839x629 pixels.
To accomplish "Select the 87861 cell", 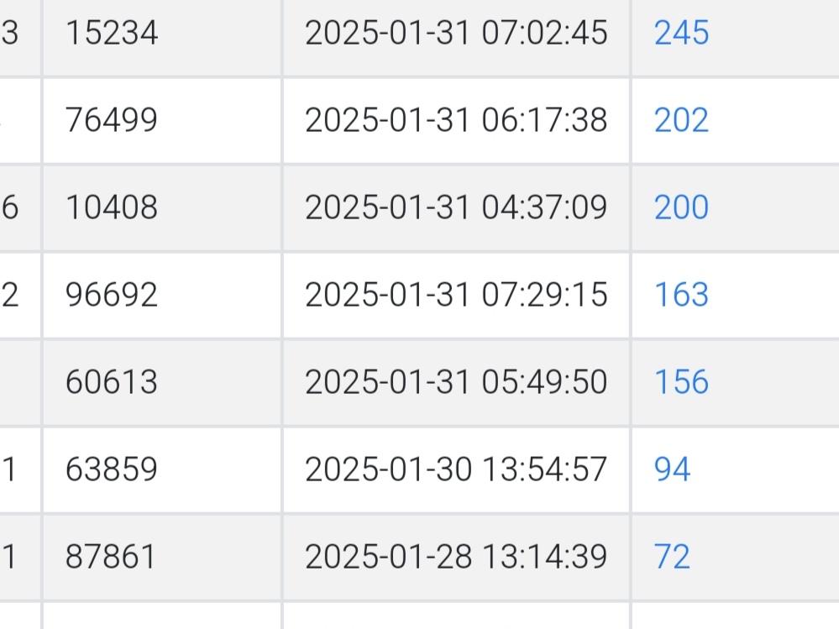I will tap(112, 557).
